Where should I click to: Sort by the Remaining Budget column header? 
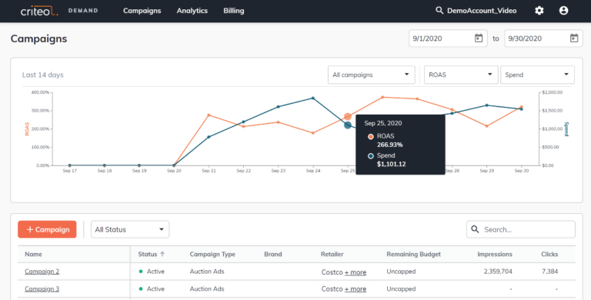(x=413, y=254)
